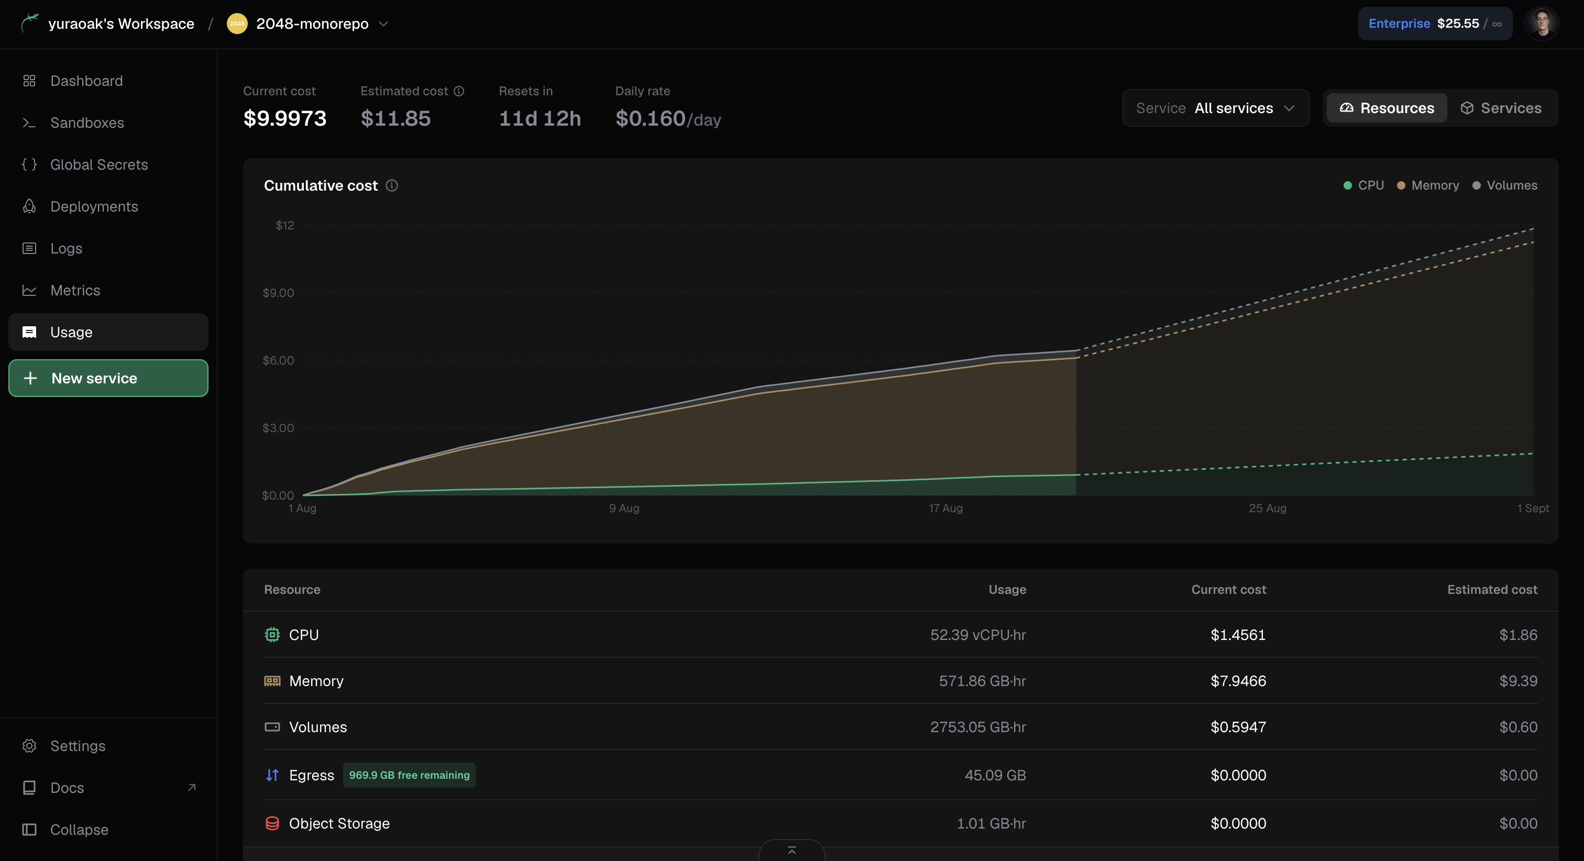This screenshot has height=861, width=1584.
Task: Click the scroll-to-top arrow at bottom
Action: tap(791, 850)
